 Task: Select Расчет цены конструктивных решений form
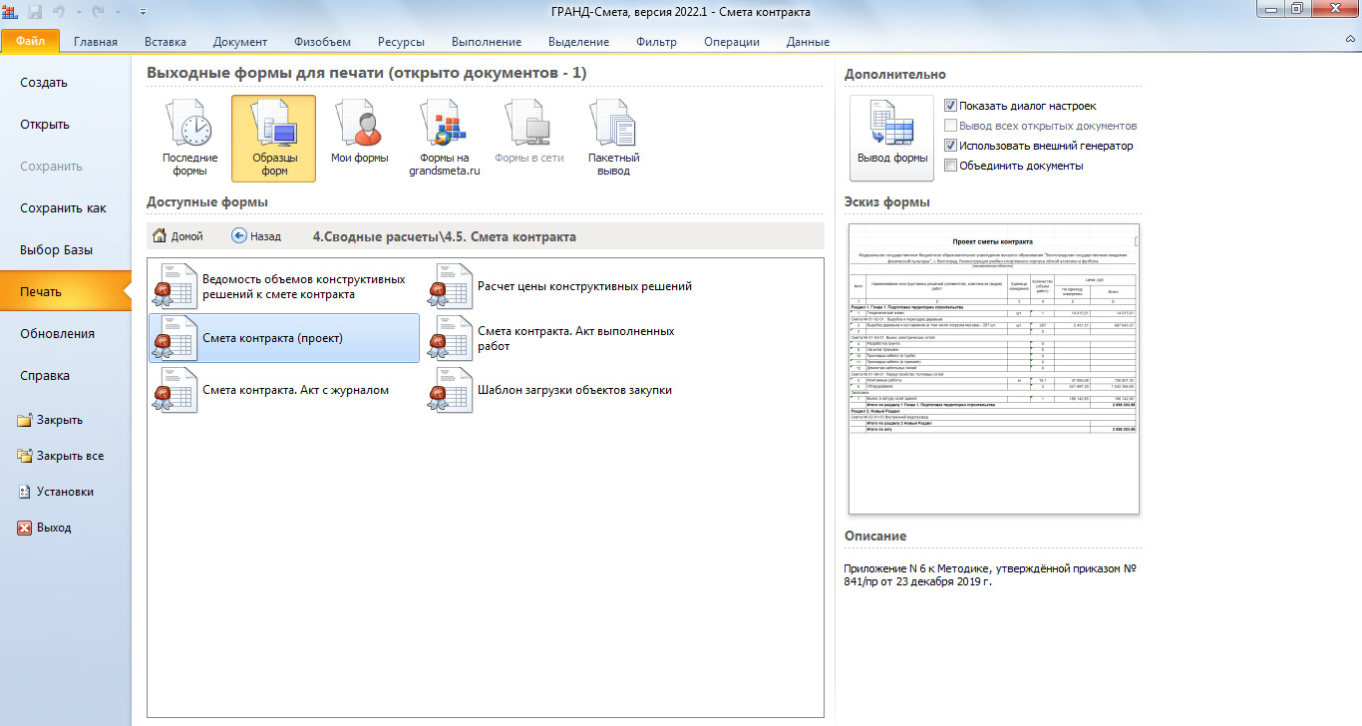pyautogui.click(x=559, y=286)
